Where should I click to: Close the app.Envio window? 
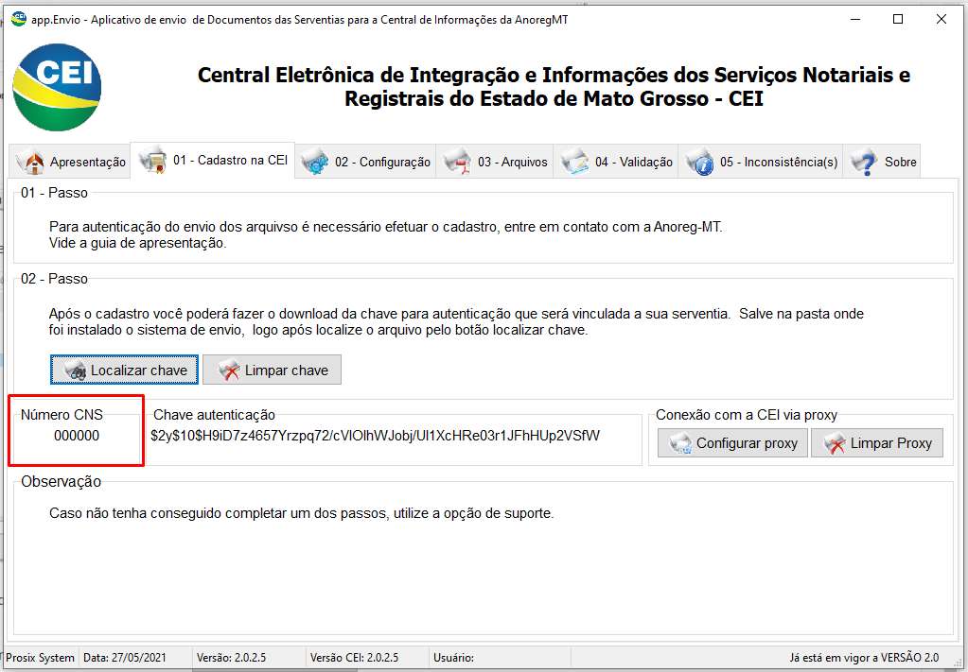[x=942, y=19]
